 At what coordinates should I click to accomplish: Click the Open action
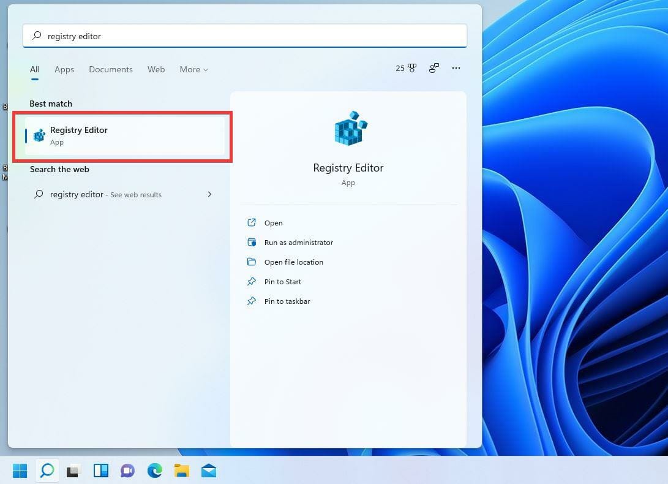click(273, 222)
